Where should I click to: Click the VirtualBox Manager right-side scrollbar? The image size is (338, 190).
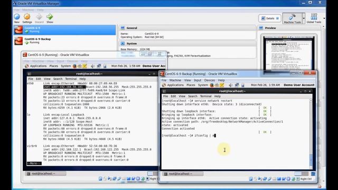click(323, 103)
